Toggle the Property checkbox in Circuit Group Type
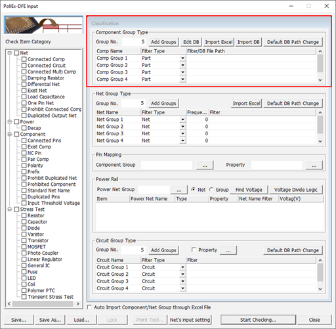The width and height of the screenshot is (336, 329). tap(194, 250)
